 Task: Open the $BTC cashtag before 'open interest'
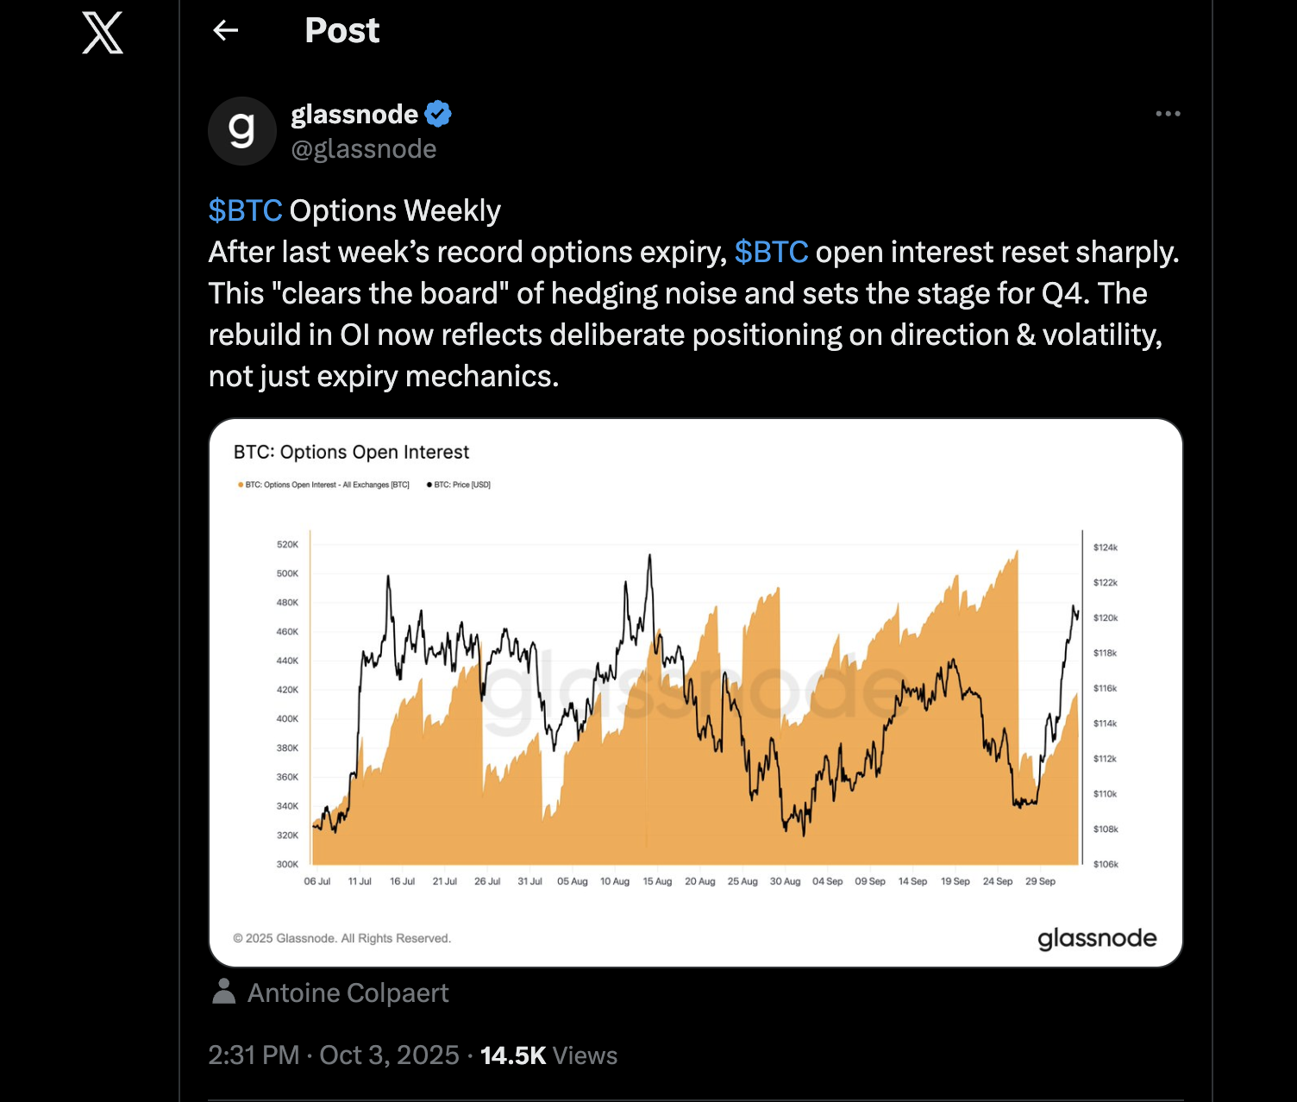pos(771,252)
